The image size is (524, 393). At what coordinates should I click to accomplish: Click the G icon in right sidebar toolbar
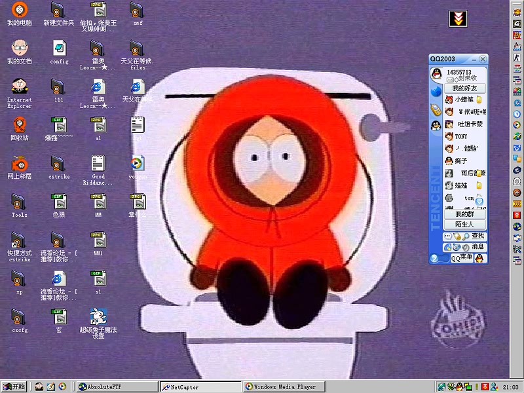pyautogui.click(x=517, y=24)
